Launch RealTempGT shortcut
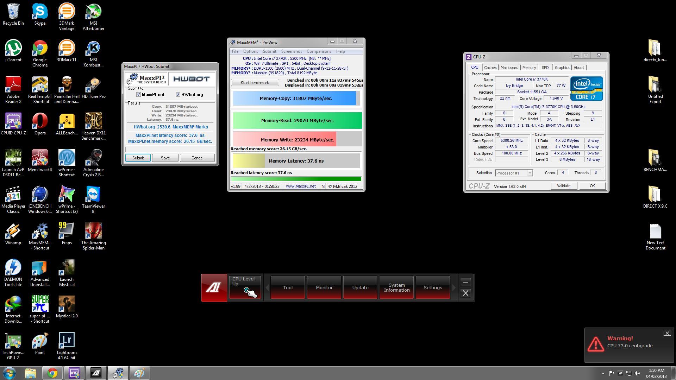Screen dimensions: 676x380 (x=40, y=90)
